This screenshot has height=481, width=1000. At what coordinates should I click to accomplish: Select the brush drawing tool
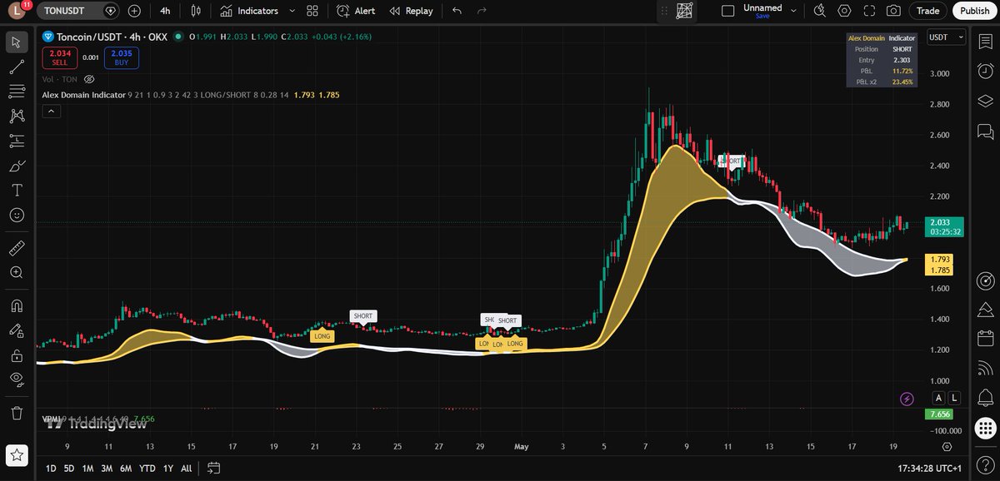(17, 166)
